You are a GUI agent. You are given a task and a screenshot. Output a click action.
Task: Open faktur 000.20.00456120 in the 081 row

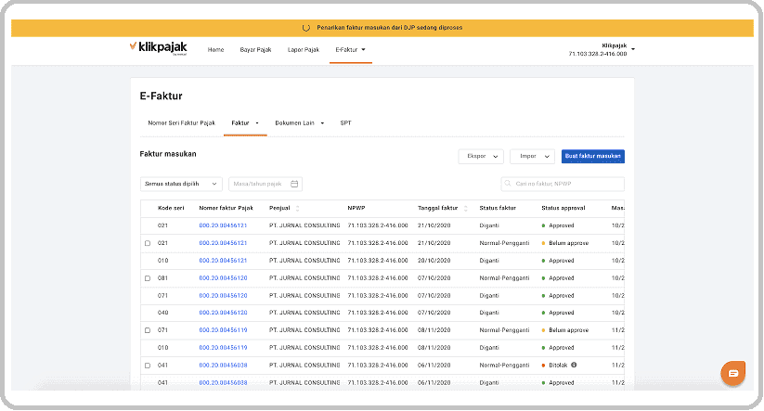(x=223, y=278)
